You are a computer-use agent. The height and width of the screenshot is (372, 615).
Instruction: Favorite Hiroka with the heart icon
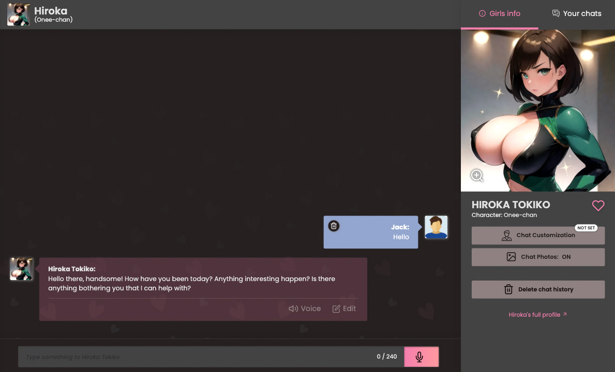click(598, 206)
